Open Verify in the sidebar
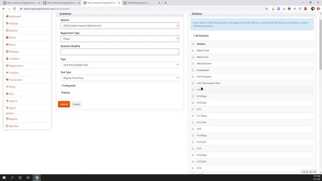Viewport: 322px width, 181px height. click(11, 87)
